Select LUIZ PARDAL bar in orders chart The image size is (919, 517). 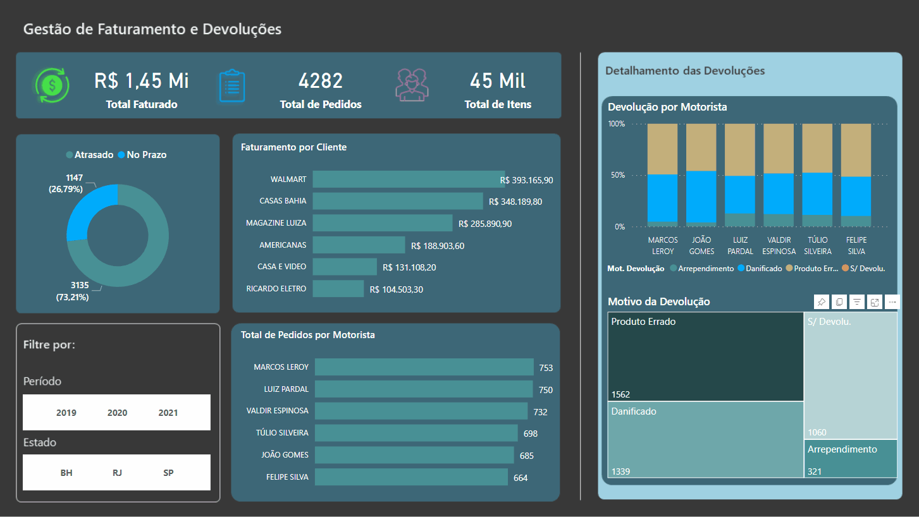click(x=424, y=389)
